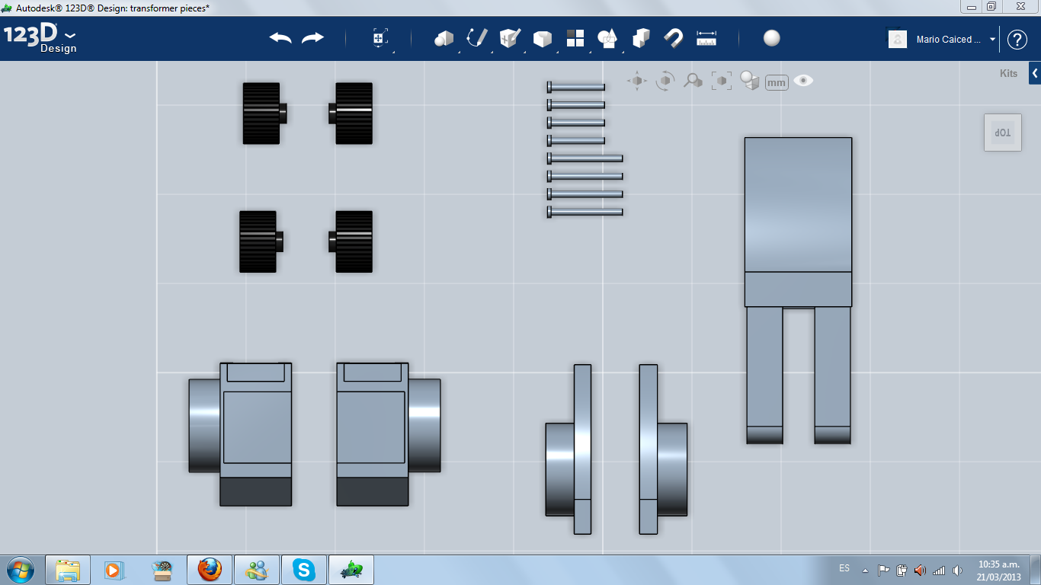Open Skype from the taskbar
The width and height of the screenshot is (1041, 585).
pyautogui.click(x=304, y=570)
